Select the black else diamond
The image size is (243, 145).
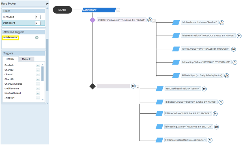(93, 86)
